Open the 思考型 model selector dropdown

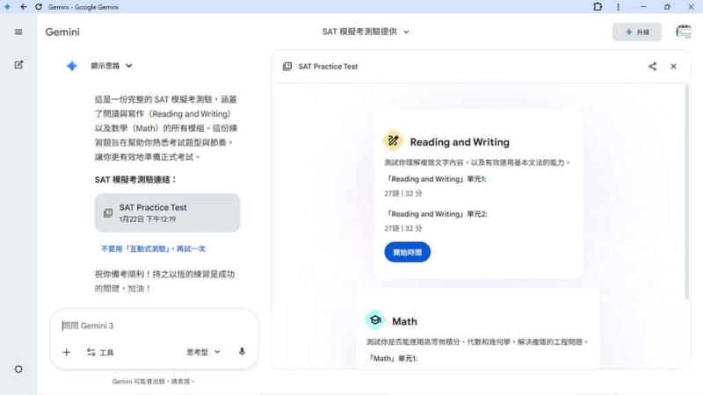tap(203, 352)
